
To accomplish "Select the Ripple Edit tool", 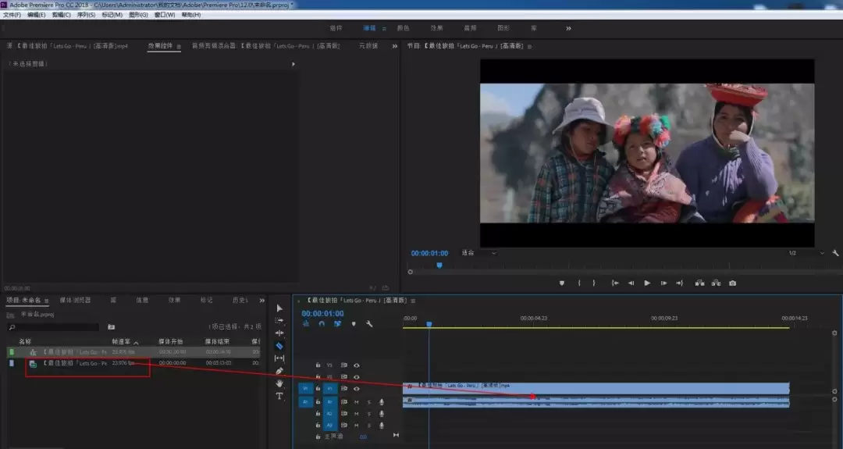I will tap(279, 333).
